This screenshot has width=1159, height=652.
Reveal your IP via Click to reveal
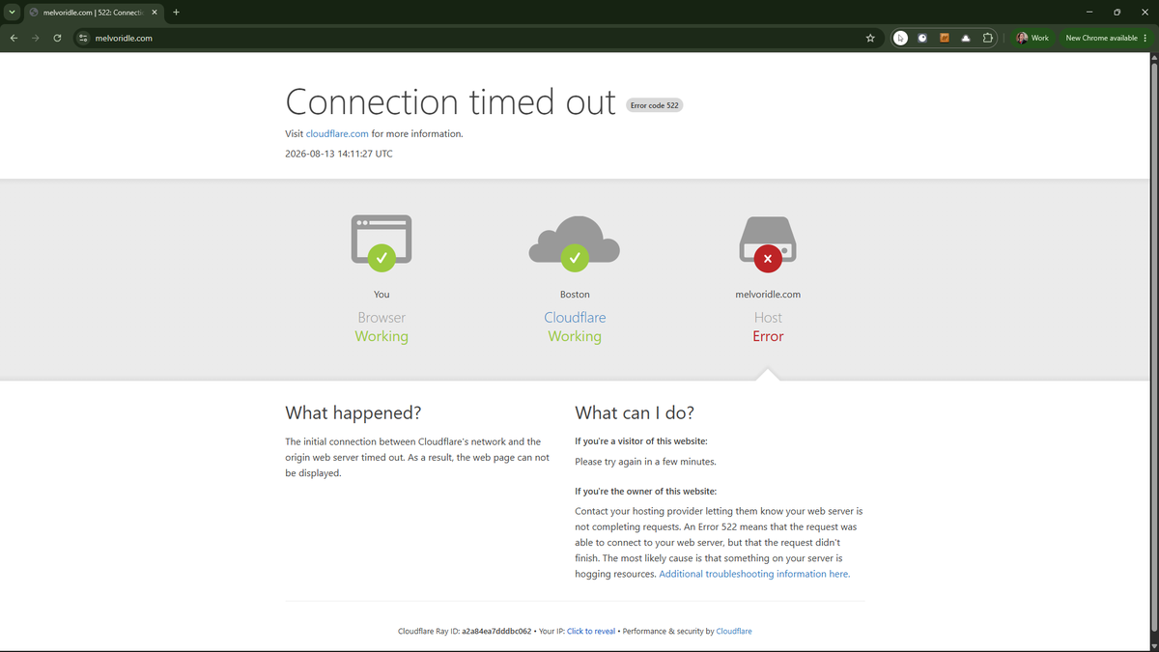[591, 631]
